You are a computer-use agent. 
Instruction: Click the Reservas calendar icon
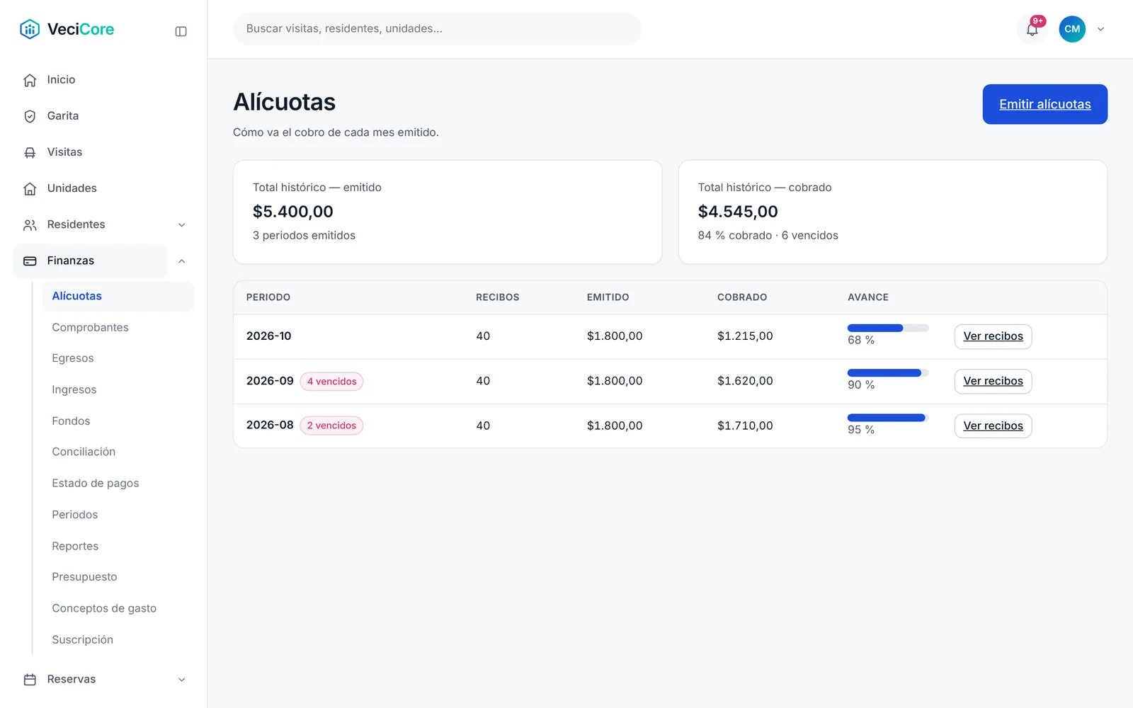(x=30, y=679)
